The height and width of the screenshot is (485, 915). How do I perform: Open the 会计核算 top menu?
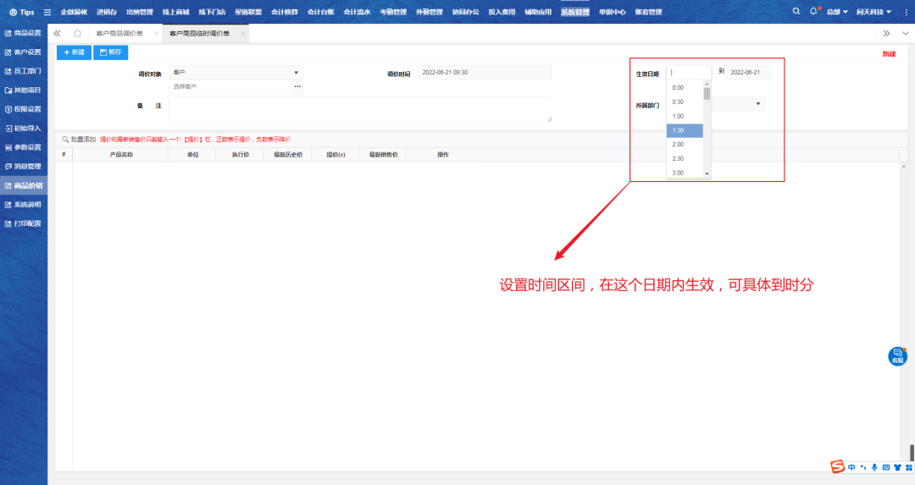(285, 13)
